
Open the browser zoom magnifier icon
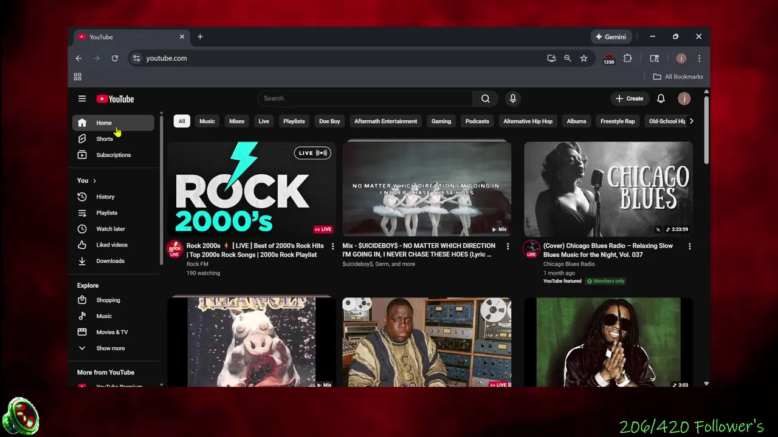567,58
